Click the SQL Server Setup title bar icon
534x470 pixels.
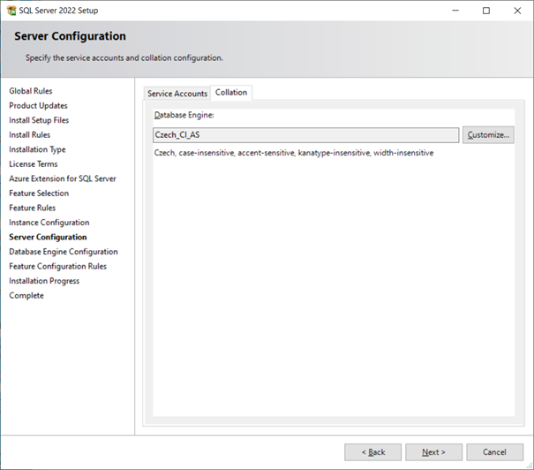point(11,11)
